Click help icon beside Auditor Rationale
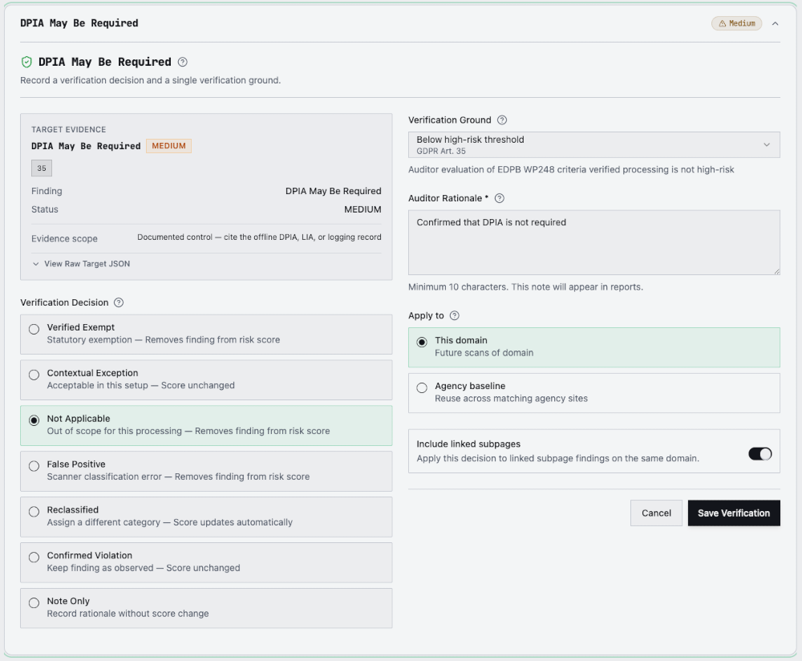 tap(500, 198)
